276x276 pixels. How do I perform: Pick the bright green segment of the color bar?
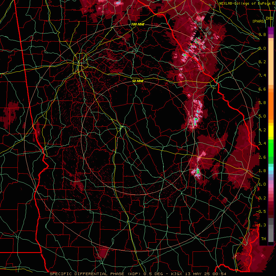(271, 148)
